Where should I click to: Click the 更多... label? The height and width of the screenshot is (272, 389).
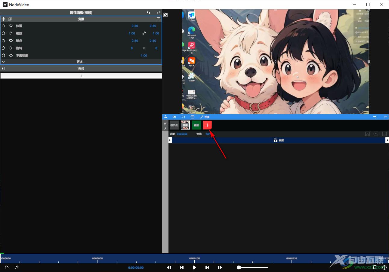click(x=81, y=62)
